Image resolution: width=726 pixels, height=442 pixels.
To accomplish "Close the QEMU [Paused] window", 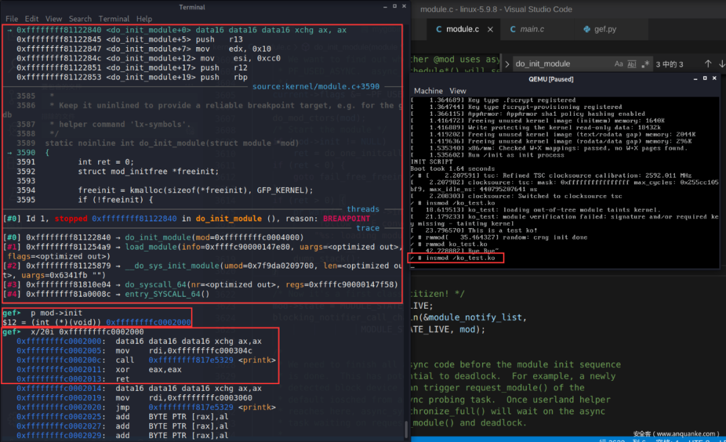I will pos(715,79).
